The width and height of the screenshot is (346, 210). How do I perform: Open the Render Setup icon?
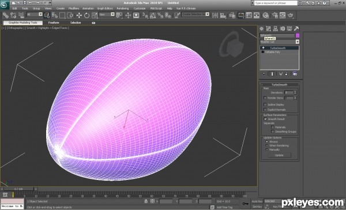[274, 15]
